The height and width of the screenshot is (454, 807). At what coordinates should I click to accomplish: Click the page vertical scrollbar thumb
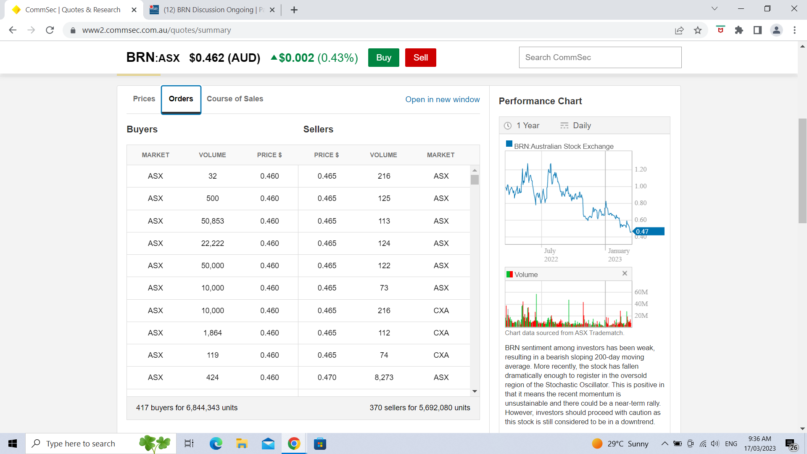click(802, 171)
